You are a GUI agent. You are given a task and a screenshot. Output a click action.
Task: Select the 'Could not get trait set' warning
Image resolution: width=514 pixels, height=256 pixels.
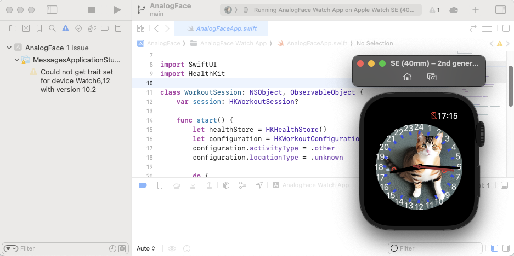[x=72, y=80]
